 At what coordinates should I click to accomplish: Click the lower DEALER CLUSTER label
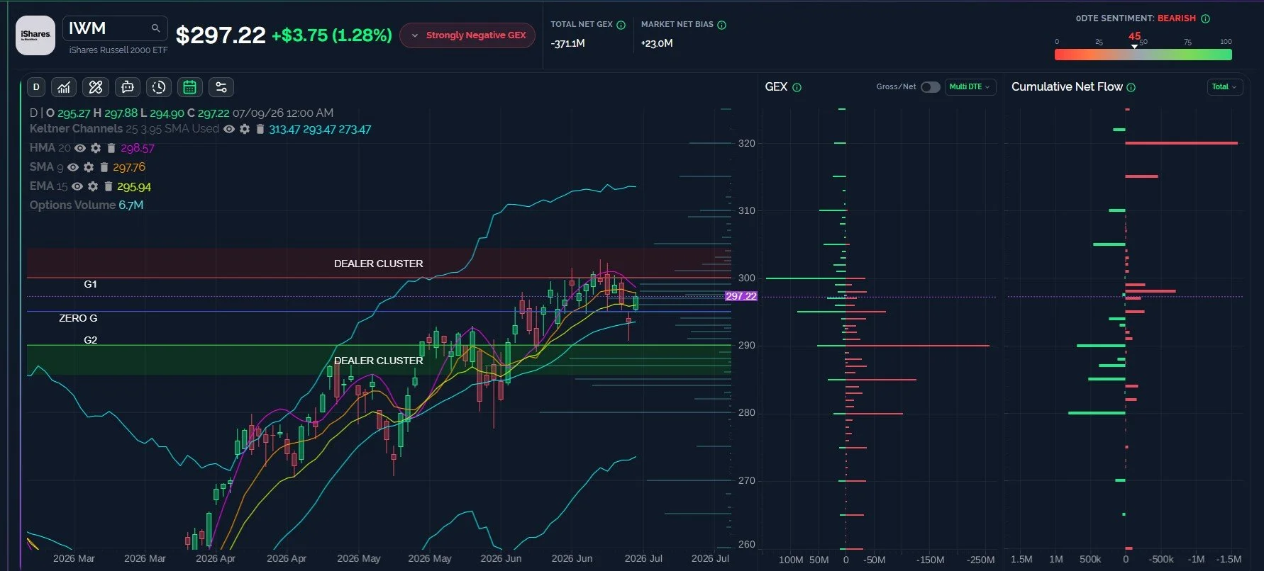(x=379, y=361)
